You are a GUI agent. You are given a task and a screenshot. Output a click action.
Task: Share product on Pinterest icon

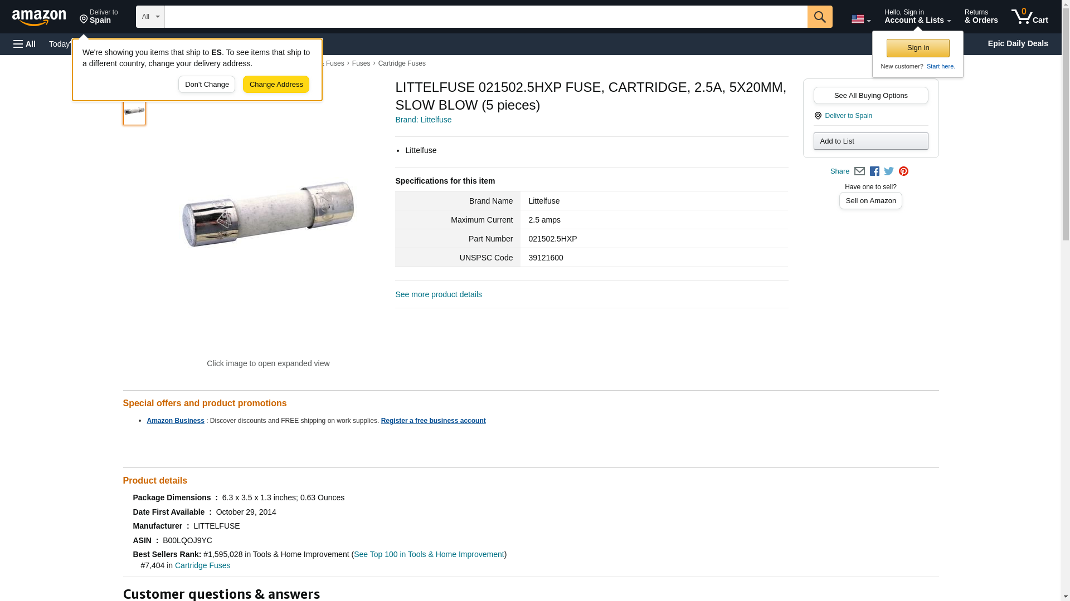[x=903, y=171]
